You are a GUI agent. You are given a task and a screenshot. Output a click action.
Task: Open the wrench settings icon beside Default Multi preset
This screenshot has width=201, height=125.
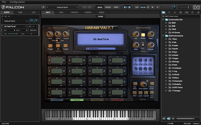(43, 7)
